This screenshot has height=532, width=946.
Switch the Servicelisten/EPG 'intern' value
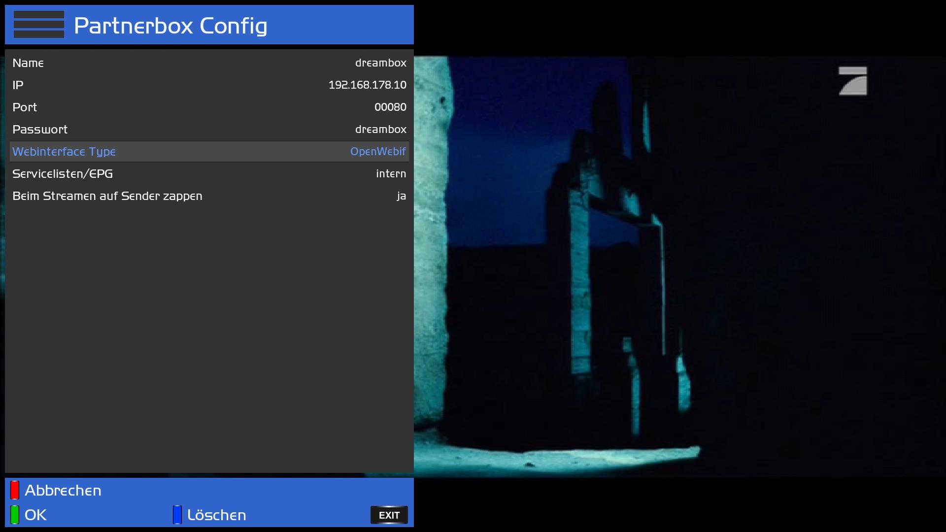click(391, 174)
